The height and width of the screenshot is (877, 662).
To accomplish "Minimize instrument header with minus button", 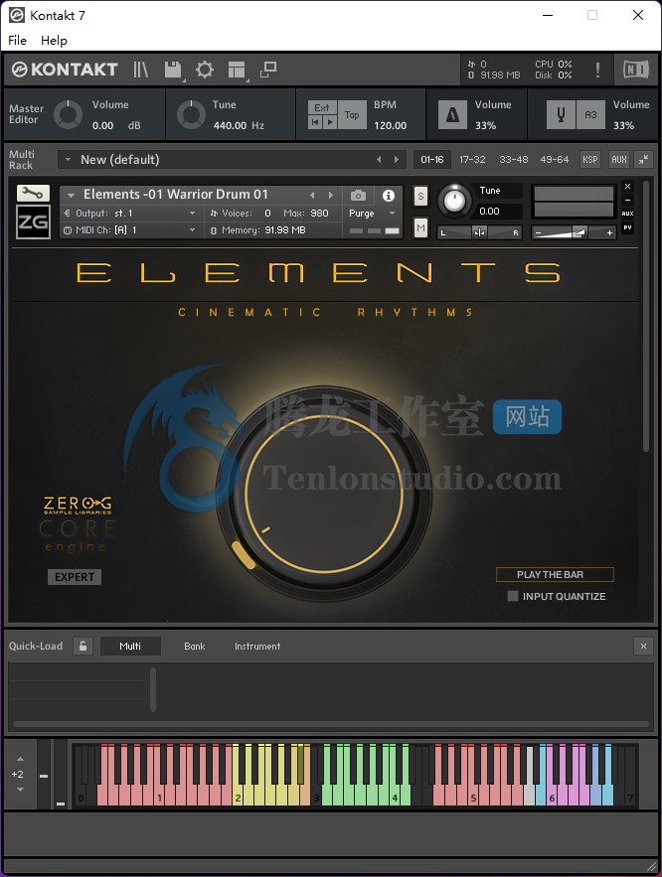I will [x=628, y=200].
